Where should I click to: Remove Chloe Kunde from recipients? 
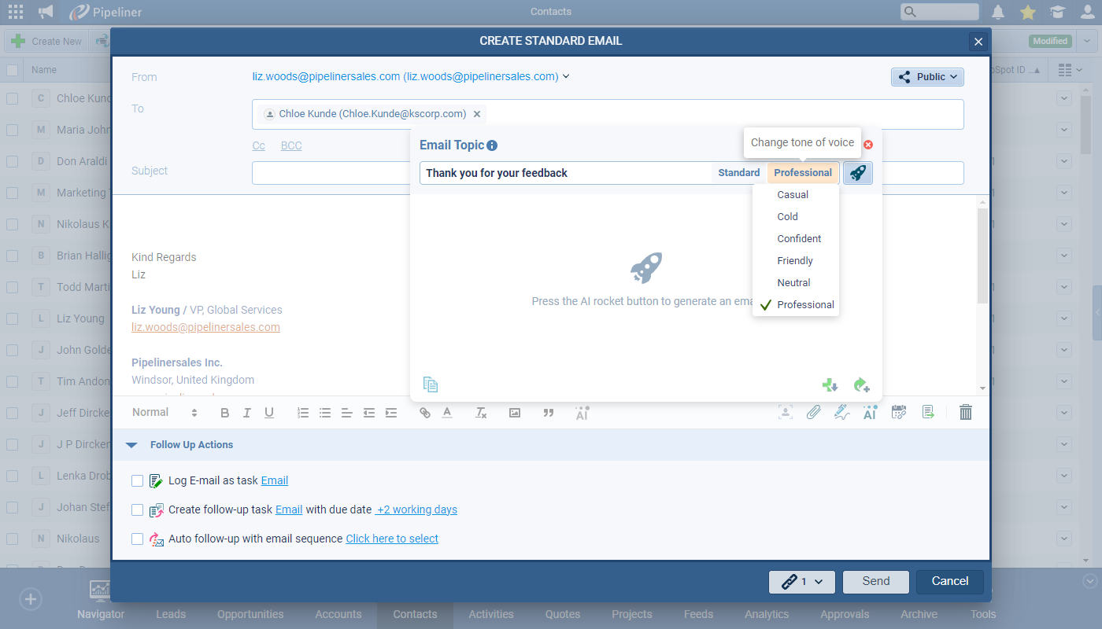[477, 114]
